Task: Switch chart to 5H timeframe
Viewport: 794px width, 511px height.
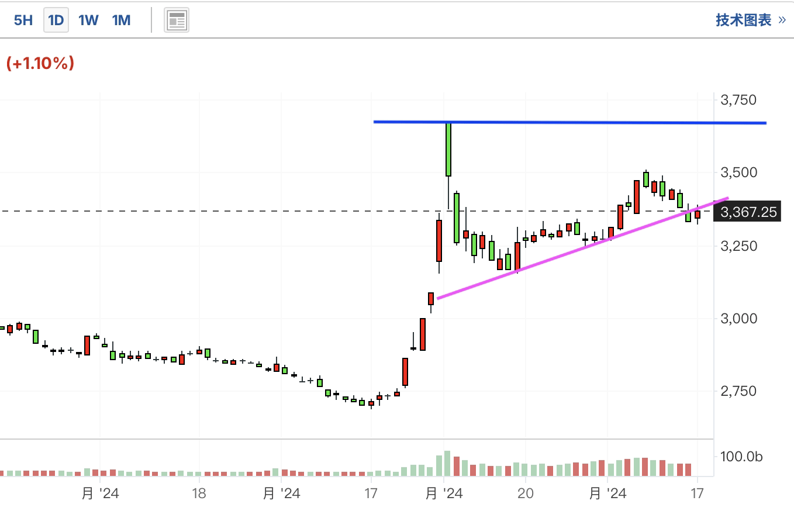Action: point(23,20)
